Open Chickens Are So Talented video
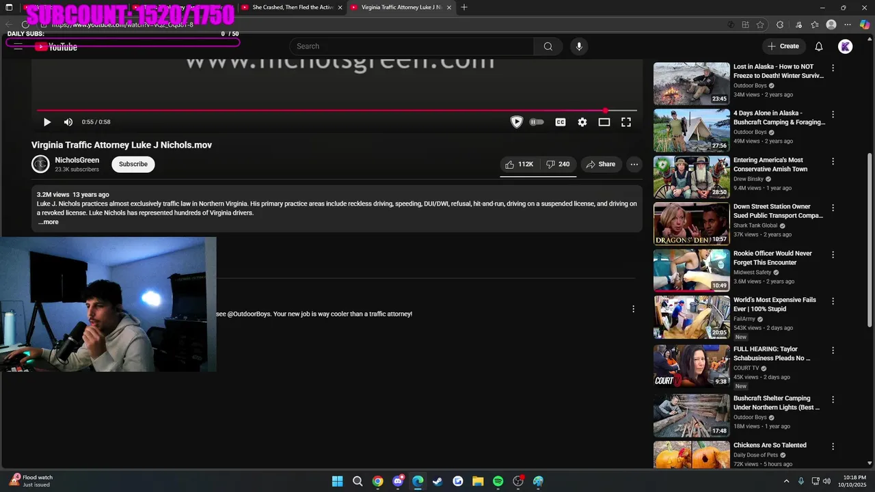This screenshot has height=492, width=875. 770,446
